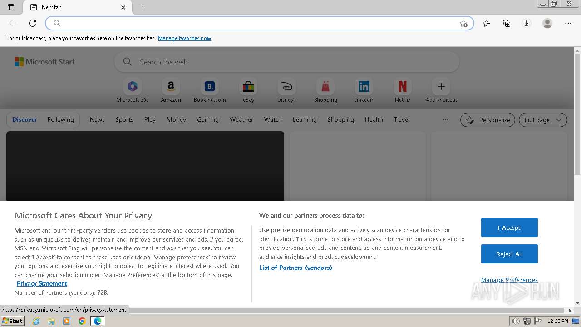581x327 pixels.
Task: Open the Amazon shortcut
Action: pos(171,91)
